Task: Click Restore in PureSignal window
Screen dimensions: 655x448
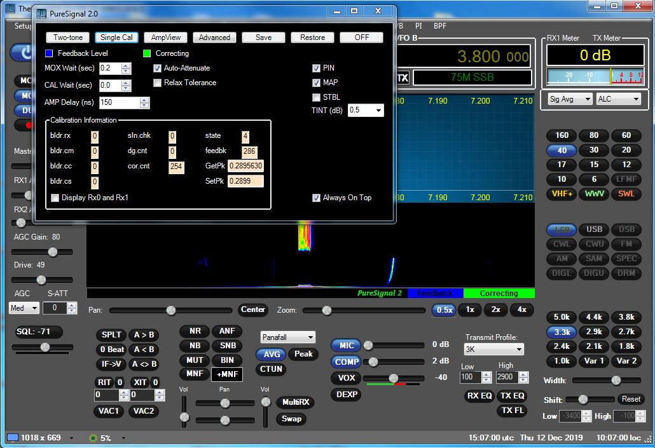Action: 312,37
